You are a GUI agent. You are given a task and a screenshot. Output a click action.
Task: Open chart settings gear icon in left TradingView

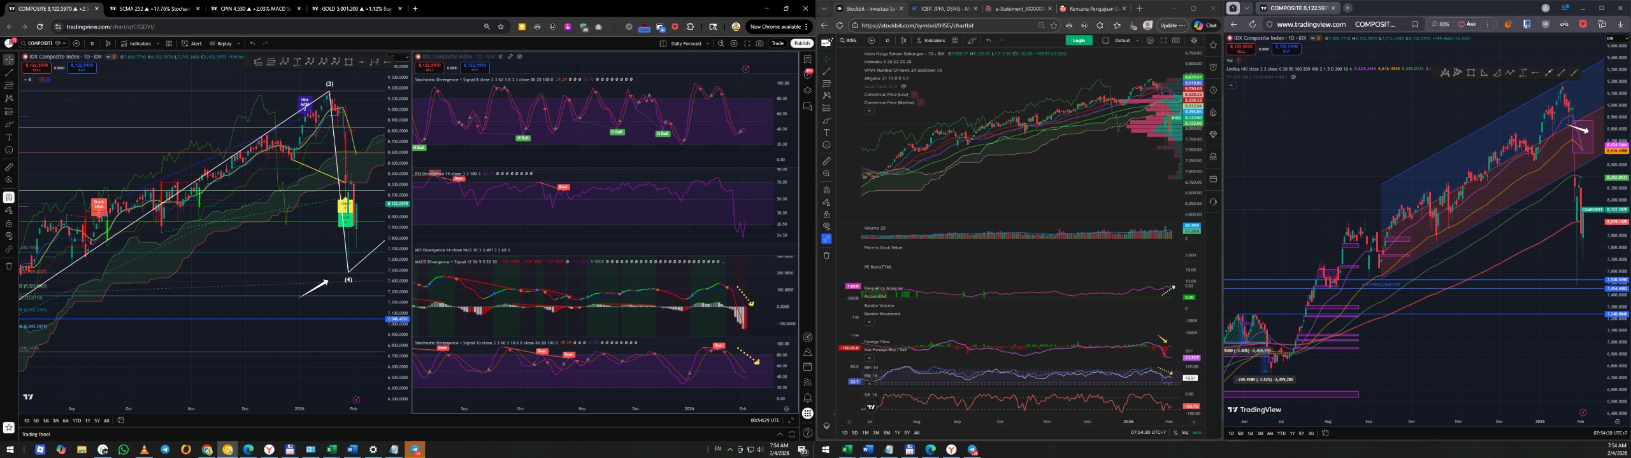point(734,43)
